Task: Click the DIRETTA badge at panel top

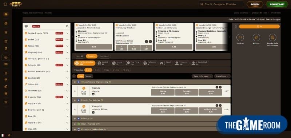Action: [36, 26]
